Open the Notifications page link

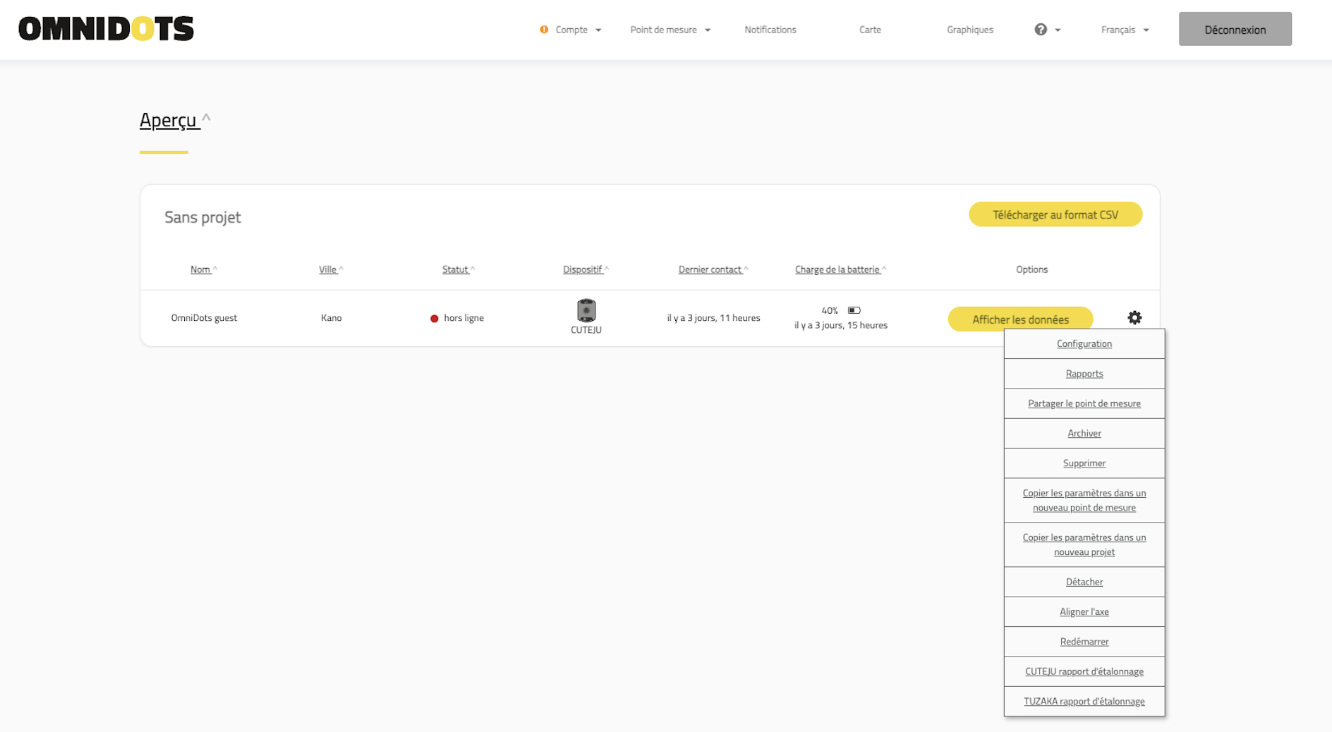click(x=770, y=30)
